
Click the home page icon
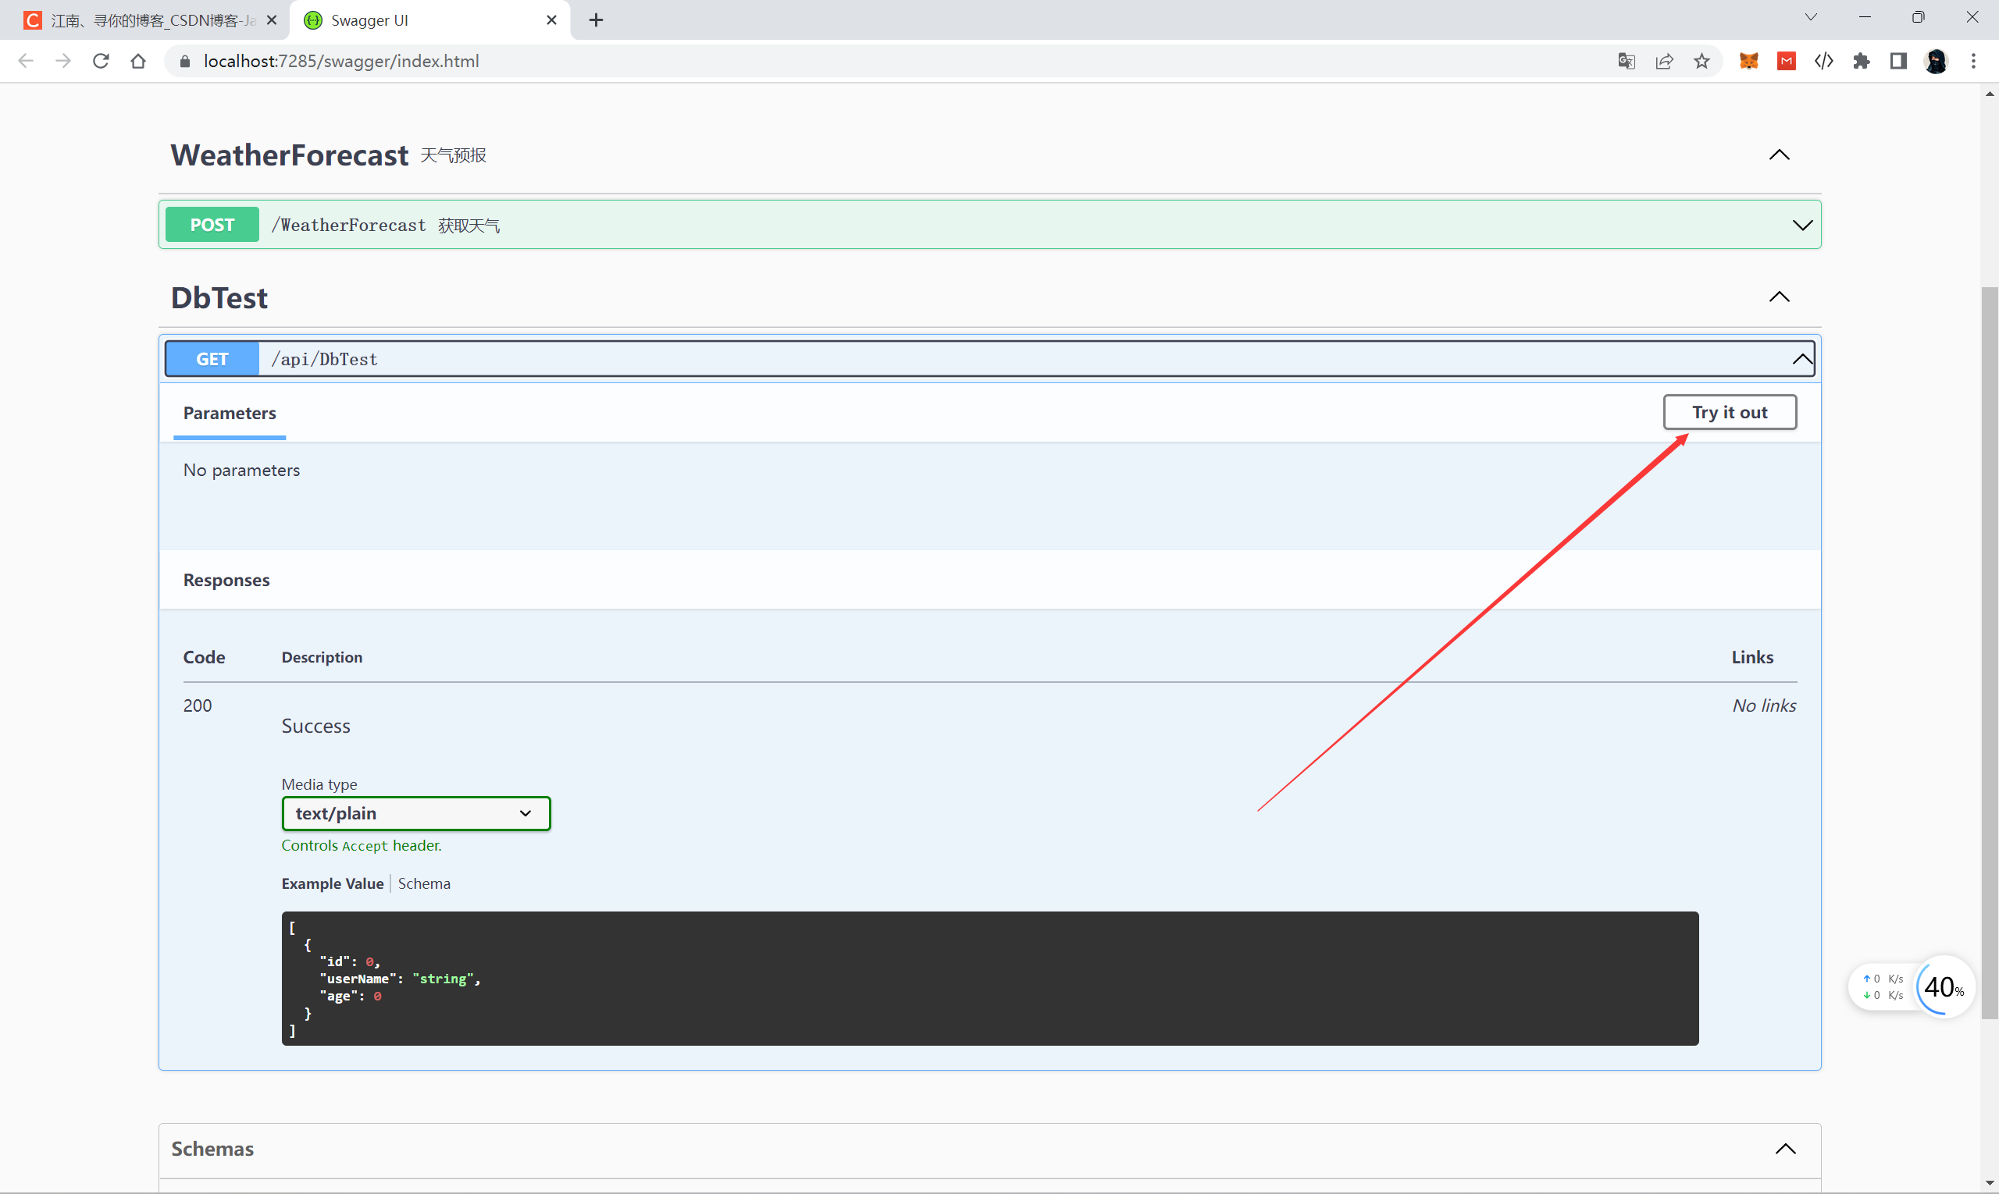pyautogui.click(x=138, y=61)
